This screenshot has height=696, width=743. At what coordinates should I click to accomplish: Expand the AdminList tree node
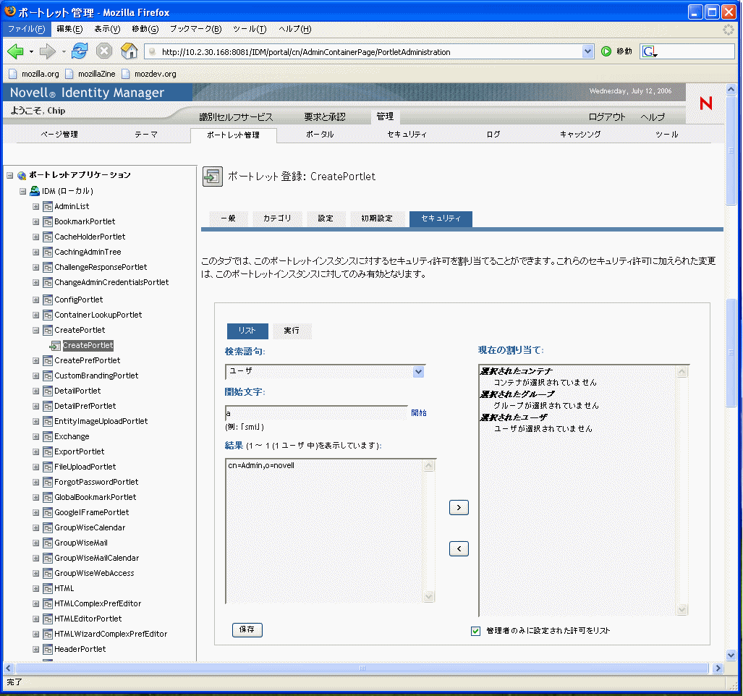(x=35, y=207)
